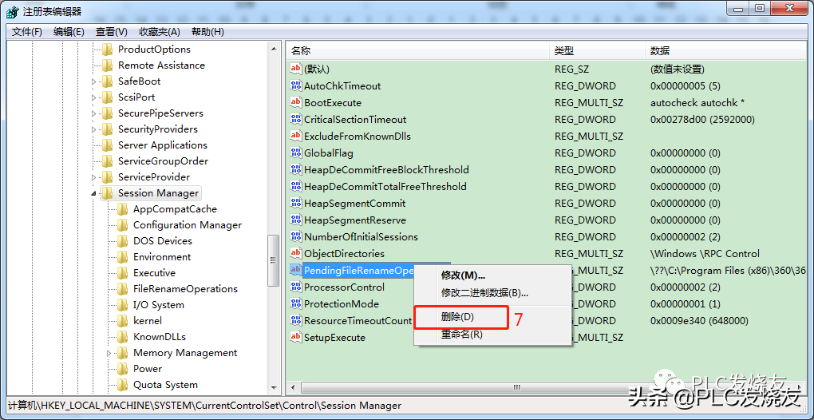Select the GlobalFlag value icon
The height and width of the screenshot is (420, 814).
(x=296, y=153)
